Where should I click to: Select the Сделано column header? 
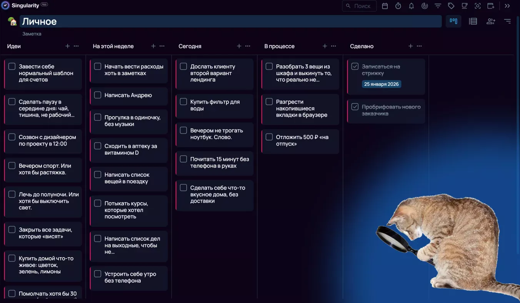(362, 46)
